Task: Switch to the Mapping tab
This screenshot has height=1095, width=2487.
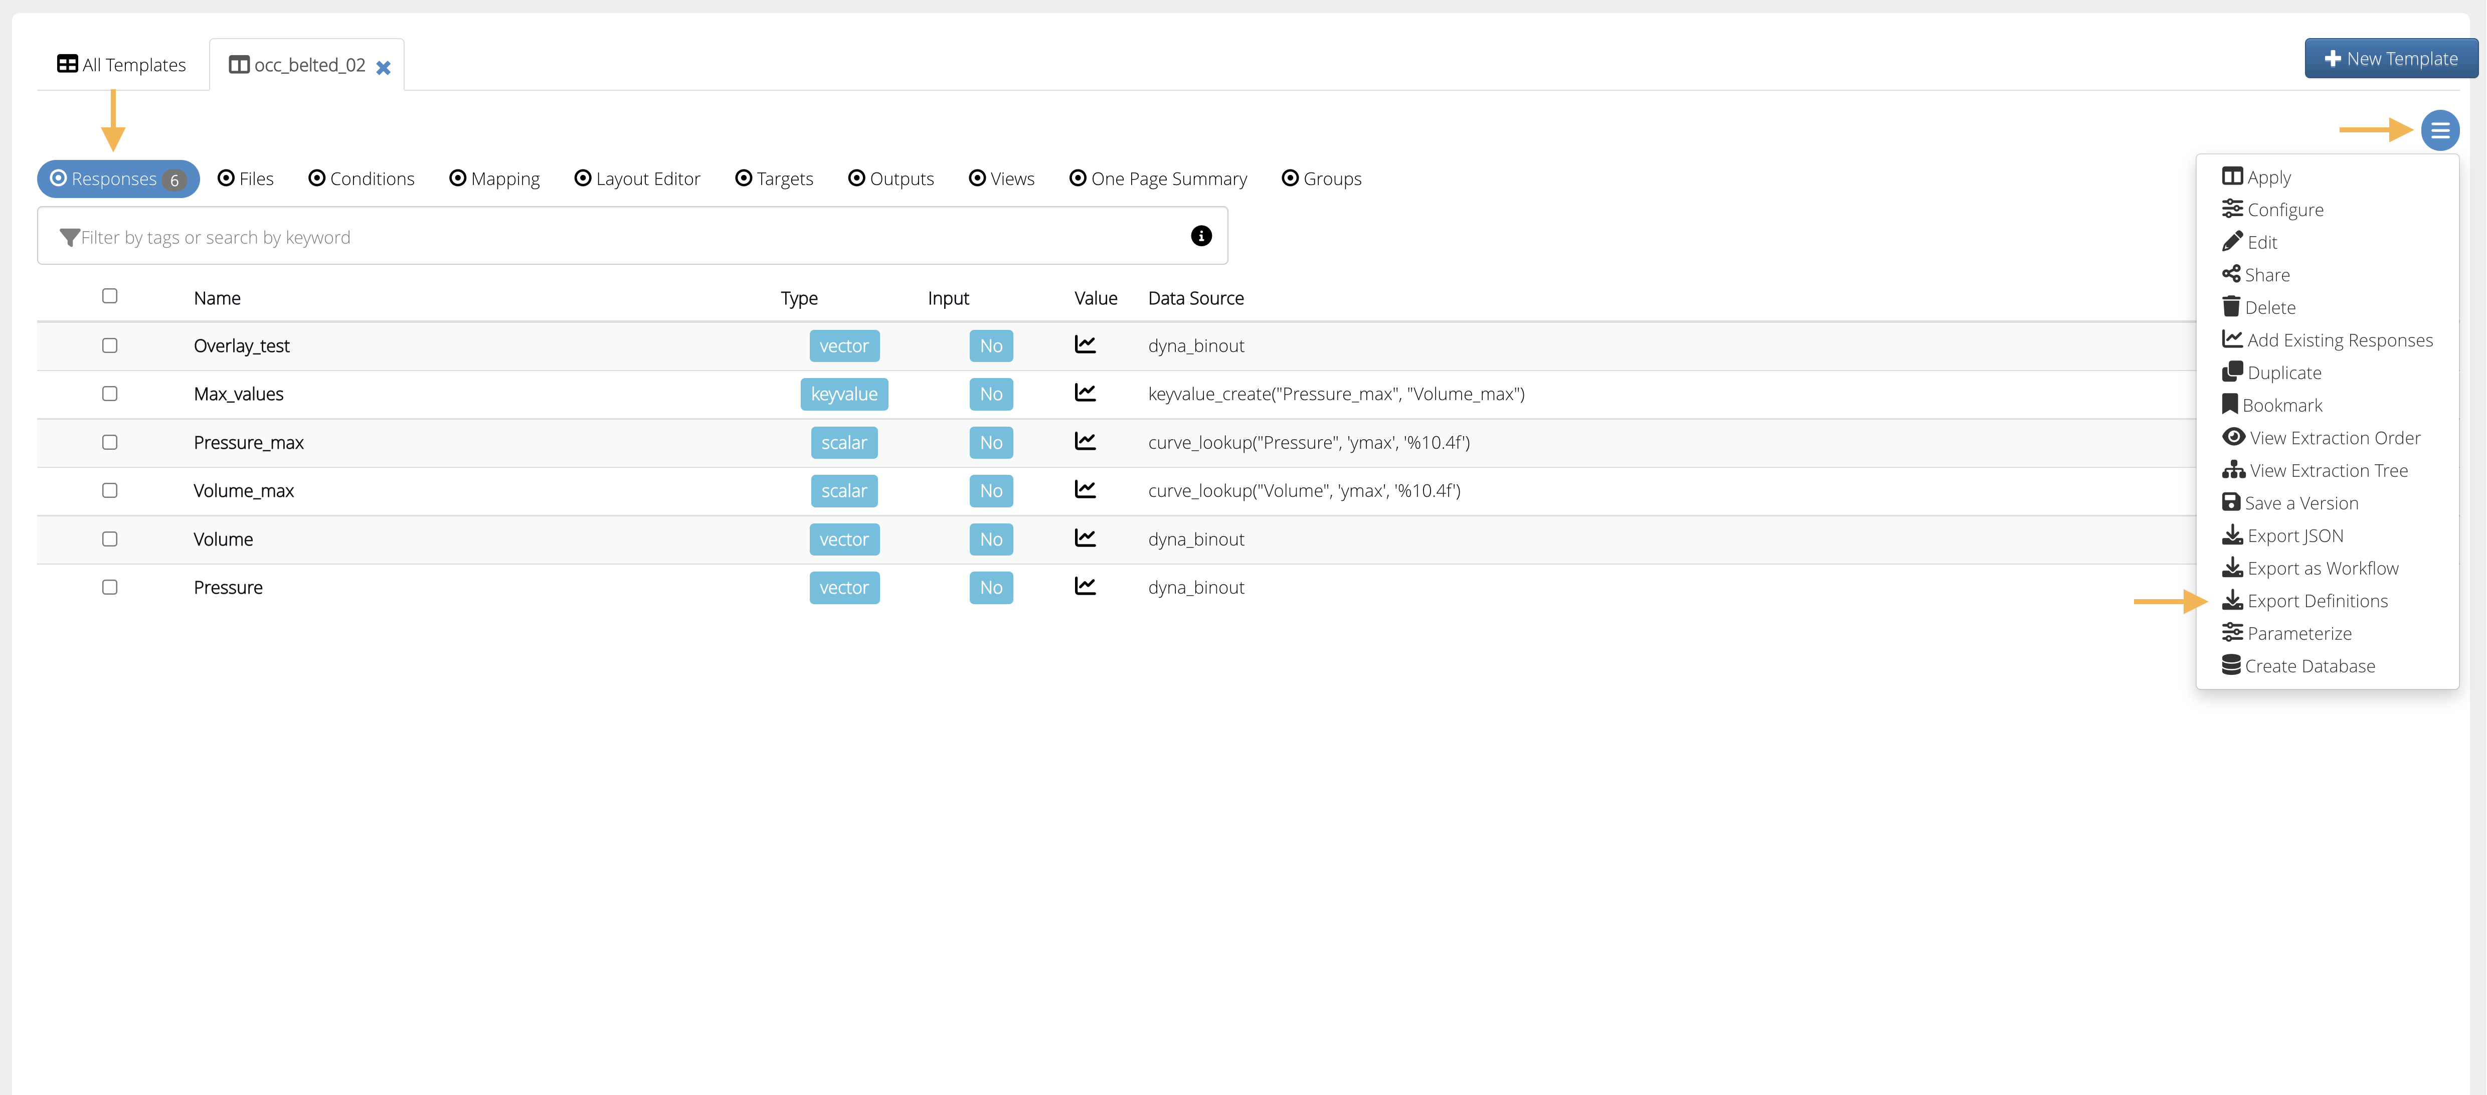Action: click(494, 178)
